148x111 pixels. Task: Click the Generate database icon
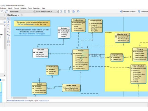(x=122, y=11)
